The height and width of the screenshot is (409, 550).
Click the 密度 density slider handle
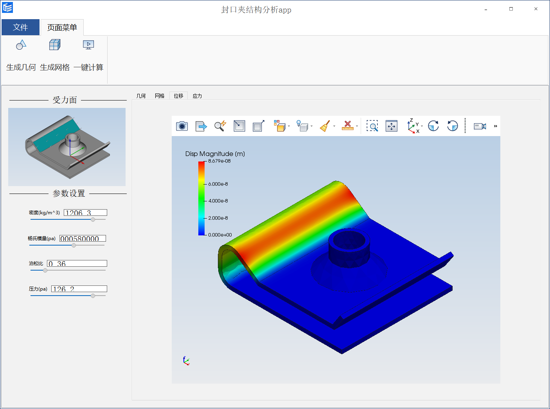(93, 219)
